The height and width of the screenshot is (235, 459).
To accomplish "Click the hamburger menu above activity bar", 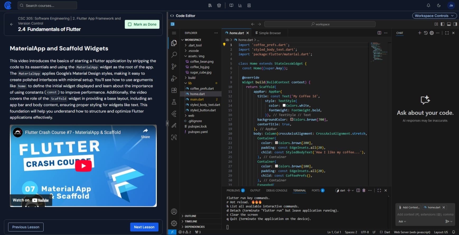I will click(174, 33).
